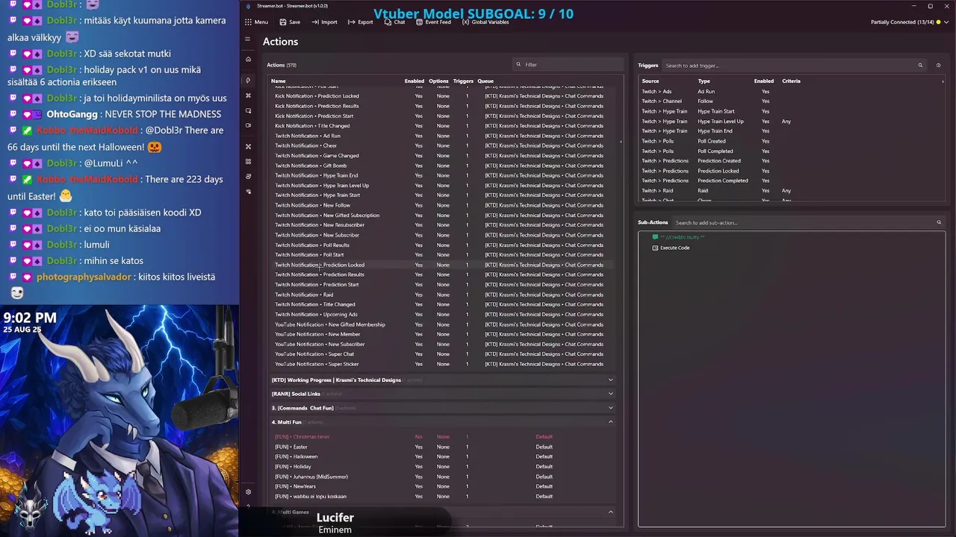956x537 pixels.
Task: Click Export in the toolbar
Action: click(360, 22)
